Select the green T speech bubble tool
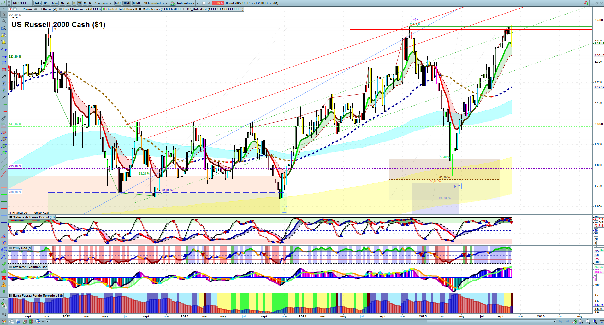The image size is (604, 325). click(4, 90)
